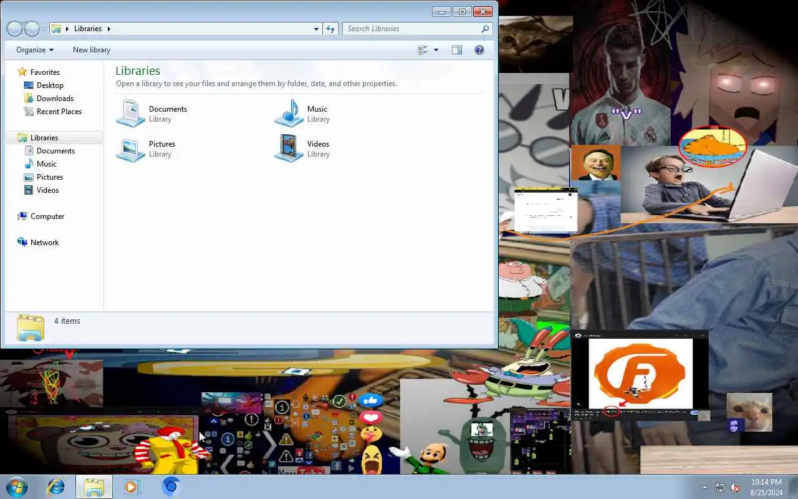
Task: Refresh the Libraries folder view
Action: click(x=330, y=29)
